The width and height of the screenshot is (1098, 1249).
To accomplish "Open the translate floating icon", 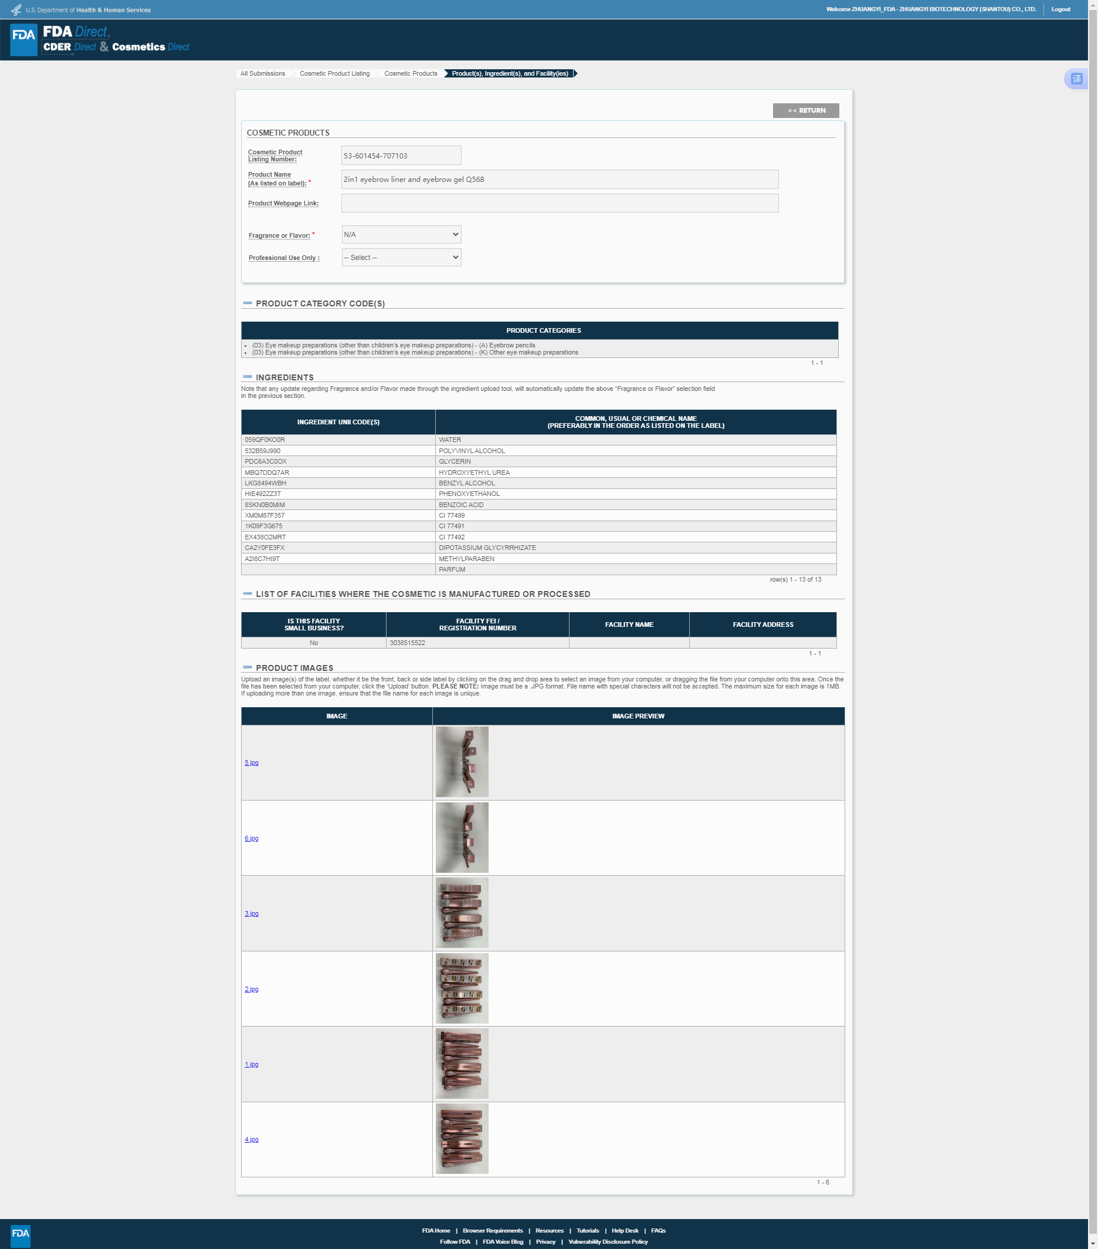I will tap(1077, 78).
